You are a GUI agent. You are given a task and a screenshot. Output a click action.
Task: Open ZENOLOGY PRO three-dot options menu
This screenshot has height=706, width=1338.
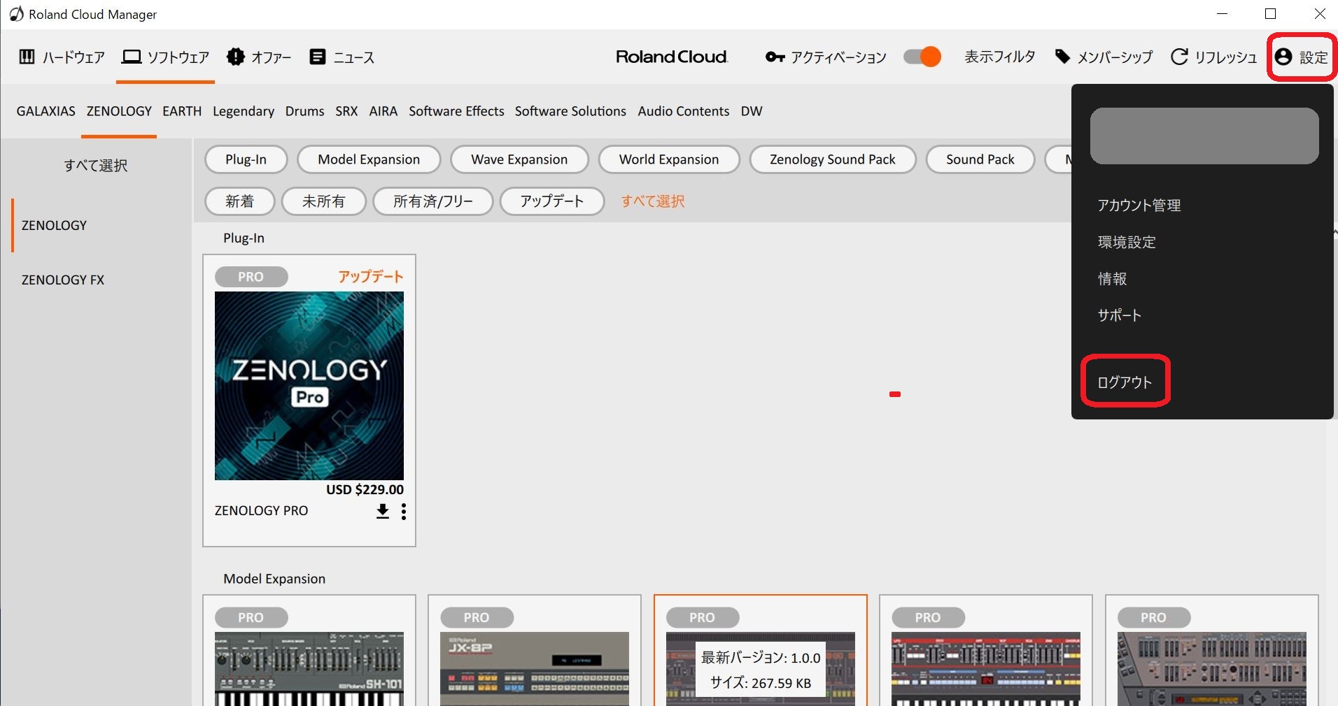[404, 512]
